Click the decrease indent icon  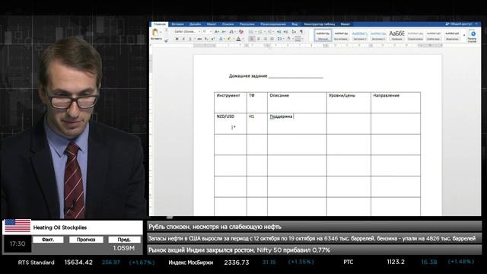(279, 32)
